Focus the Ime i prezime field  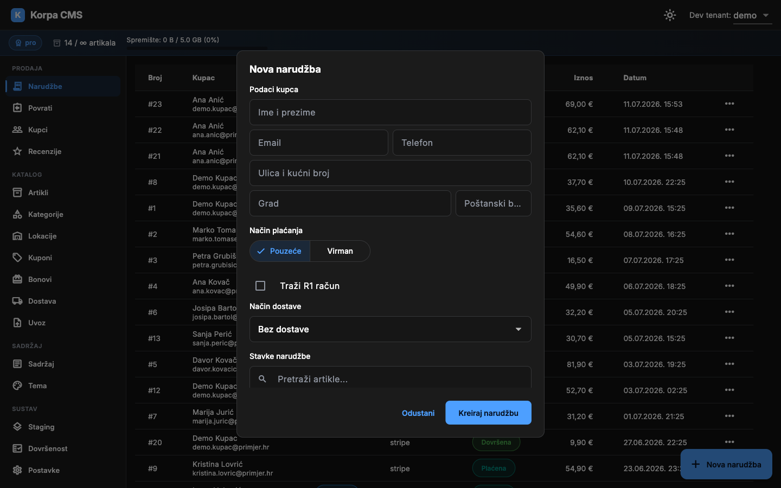pos(390,112)
